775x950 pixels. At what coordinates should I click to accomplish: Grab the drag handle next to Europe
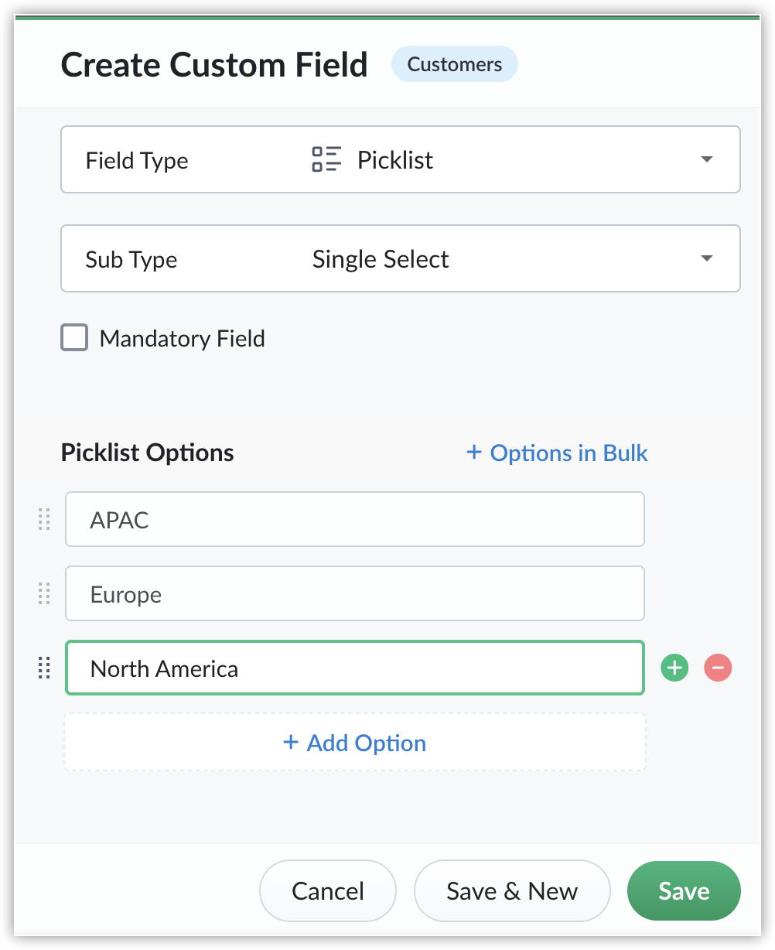click(44, 593)
